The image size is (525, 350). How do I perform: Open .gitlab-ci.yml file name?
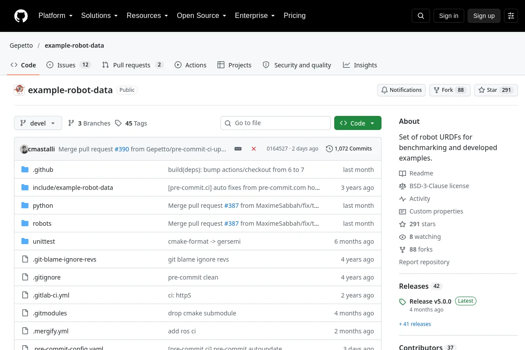point(51,295)
